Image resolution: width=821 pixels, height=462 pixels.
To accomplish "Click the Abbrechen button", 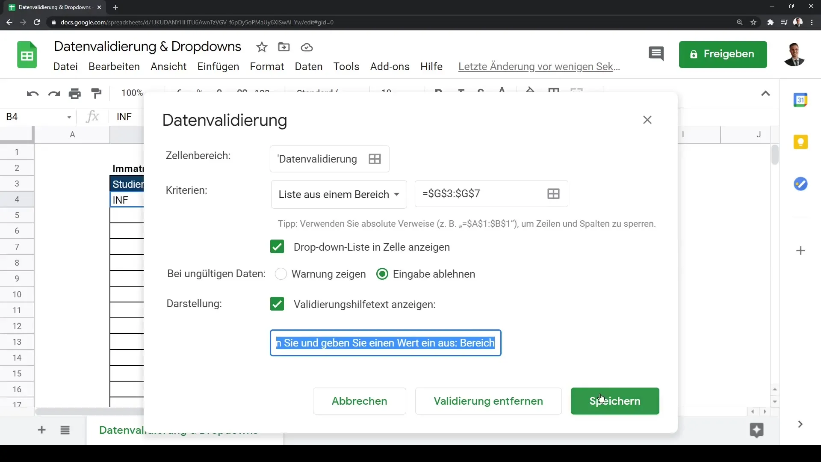I will (x=359, y=401).
